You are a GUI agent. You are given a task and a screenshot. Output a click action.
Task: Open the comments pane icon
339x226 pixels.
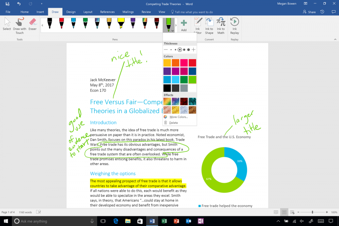click(333, 12)
